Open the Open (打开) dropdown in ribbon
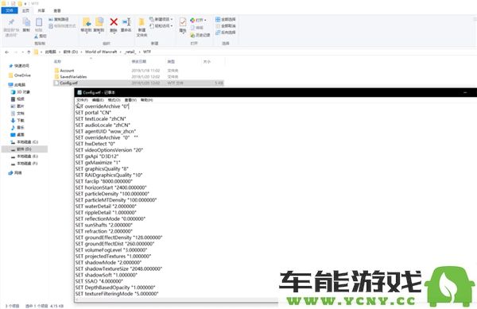 coord(198,20)
